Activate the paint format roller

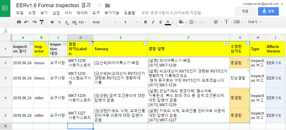42,22
